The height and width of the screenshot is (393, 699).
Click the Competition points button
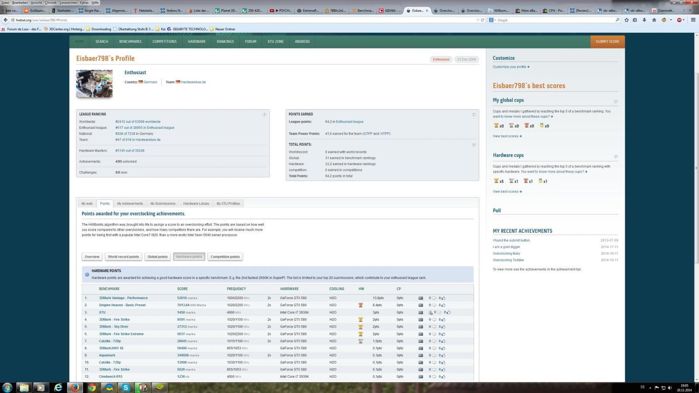point(225,257)
